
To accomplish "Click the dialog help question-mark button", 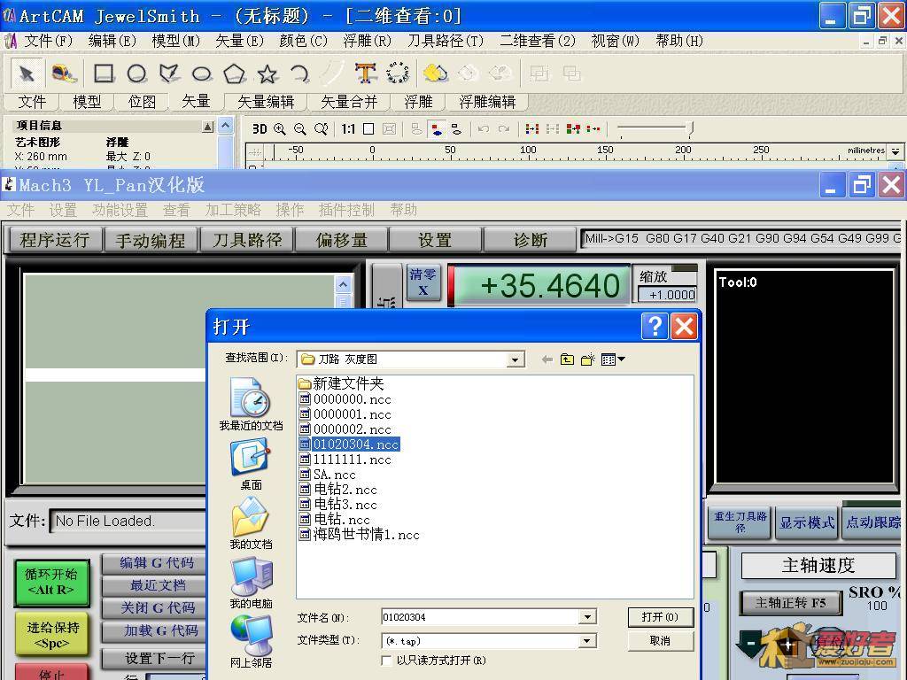I will point(655,327).
